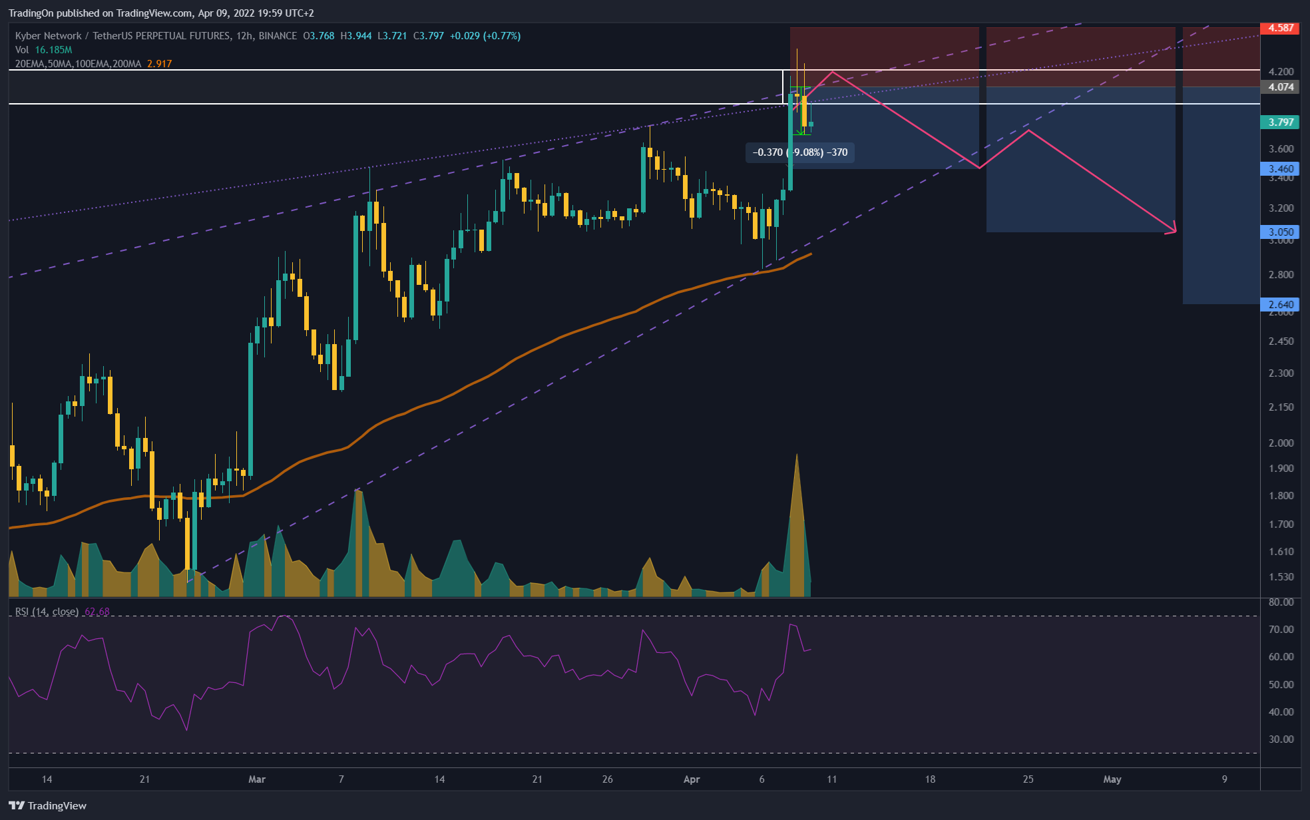Image resolution: width=1310 pixels, height=820 pixels.
Task: Click the 26 date on time axis
Action: (x=608, y=779)
